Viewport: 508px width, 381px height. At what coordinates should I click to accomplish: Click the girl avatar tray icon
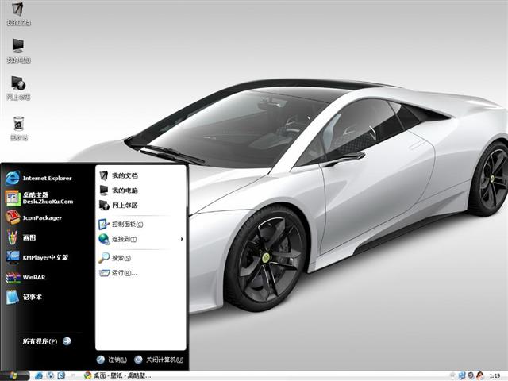(479, 375)
